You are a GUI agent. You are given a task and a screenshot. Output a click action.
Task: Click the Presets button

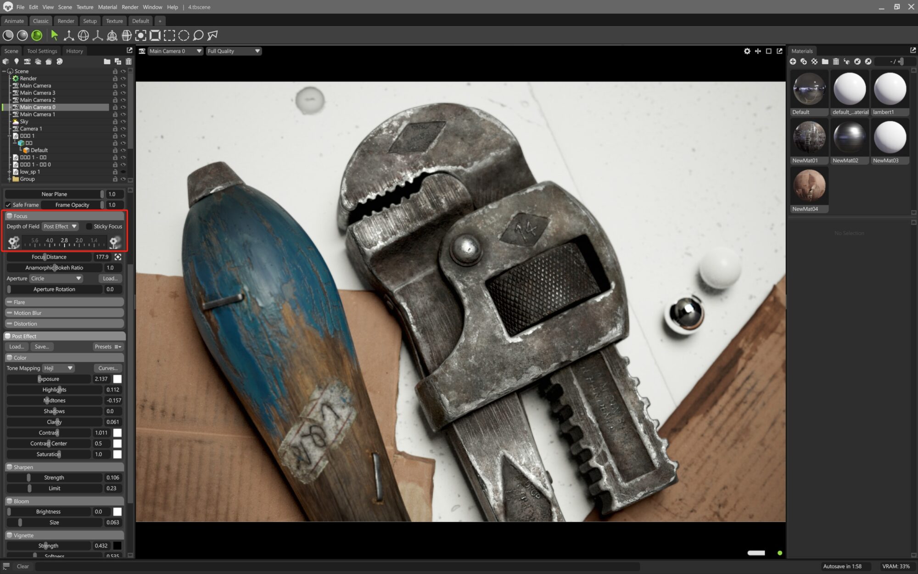[x=107, y=347]
